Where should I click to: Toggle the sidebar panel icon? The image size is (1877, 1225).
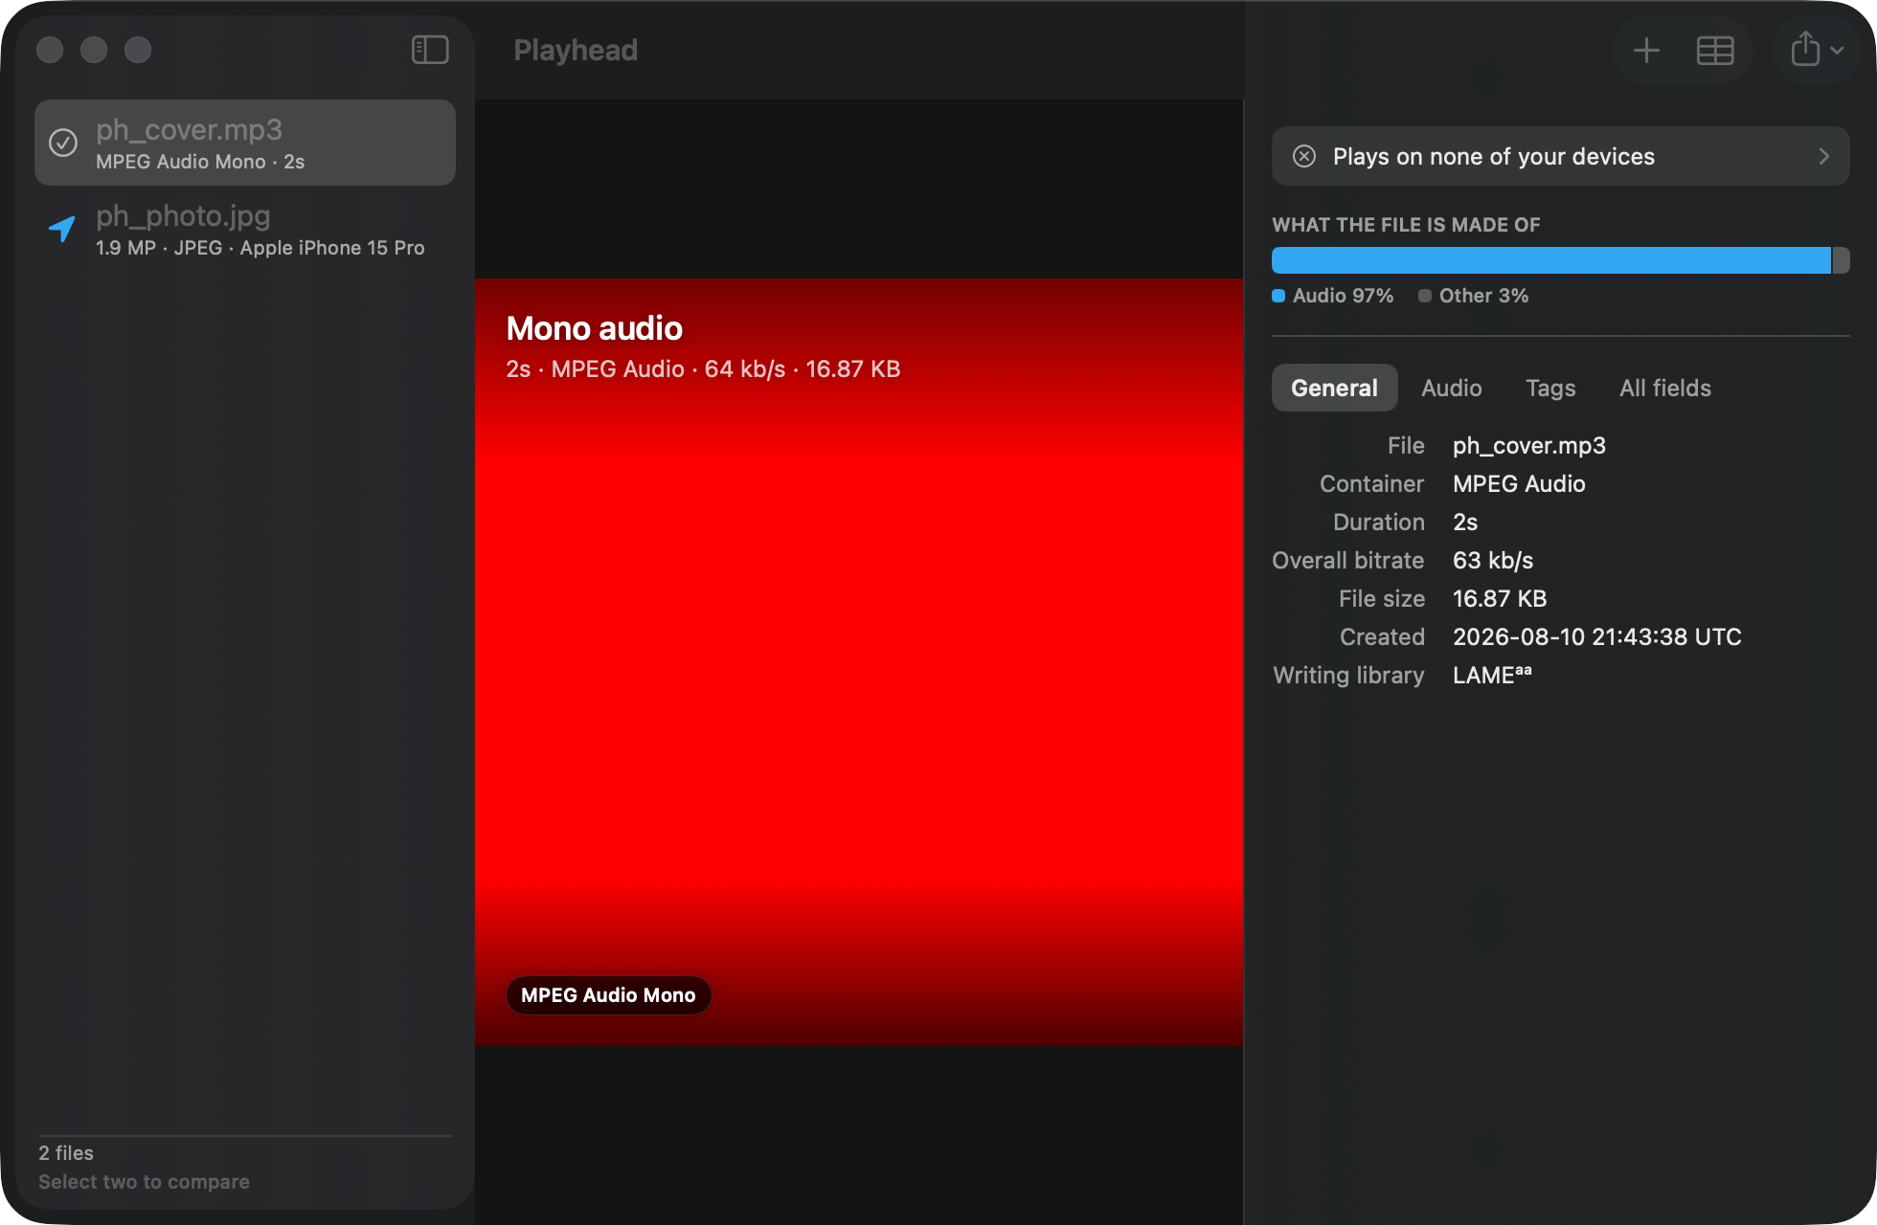pyautogui.click(x=430, y=50)
